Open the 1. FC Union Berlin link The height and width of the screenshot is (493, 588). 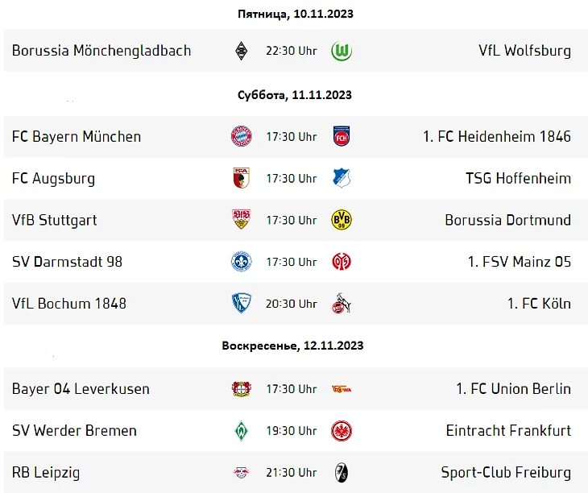pos(513,389)
